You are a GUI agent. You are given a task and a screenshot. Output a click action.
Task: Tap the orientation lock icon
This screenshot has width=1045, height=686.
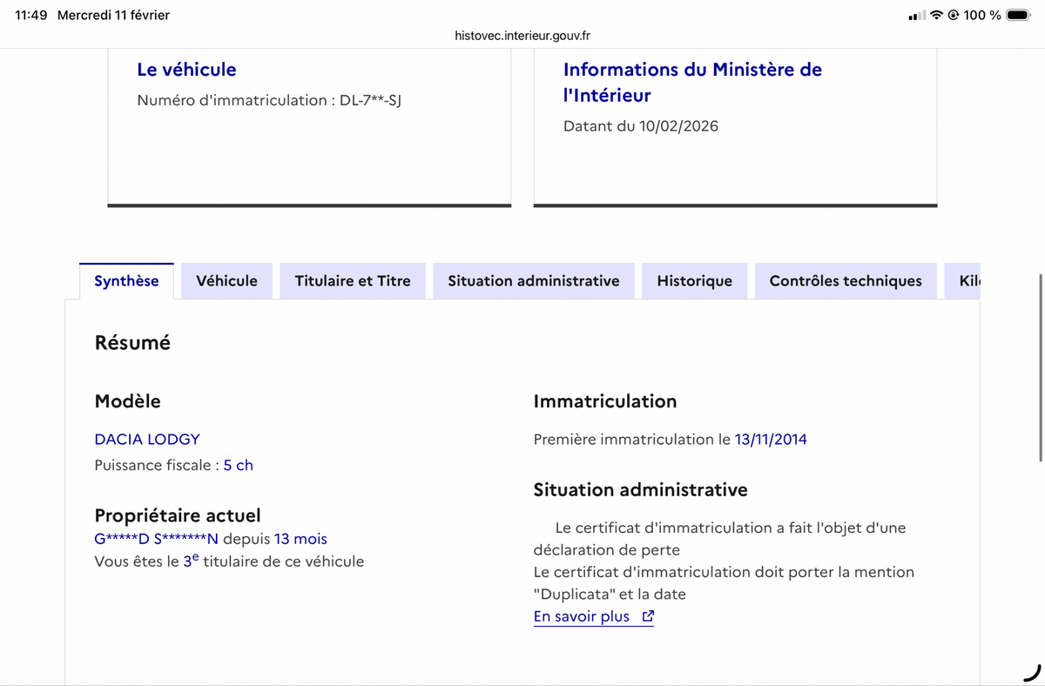coord(954,15)
